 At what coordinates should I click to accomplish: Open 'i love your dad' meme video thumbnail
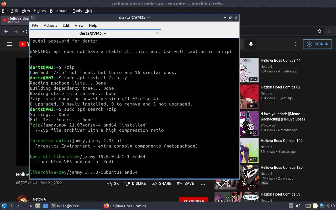(x=249, y=124)
